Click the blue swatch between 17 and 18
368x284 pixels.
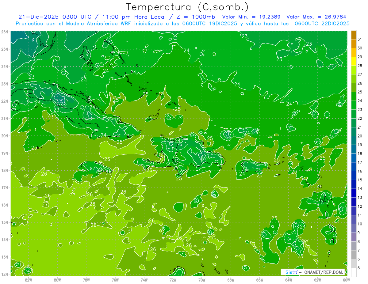(354, 158)
